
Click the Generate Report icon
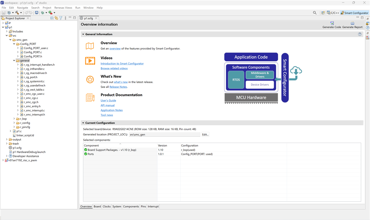(352, 23)
